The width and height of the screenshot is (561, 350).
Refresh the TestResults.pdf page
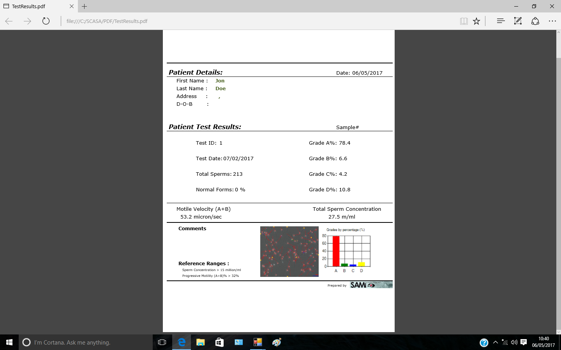coord(46,21)
